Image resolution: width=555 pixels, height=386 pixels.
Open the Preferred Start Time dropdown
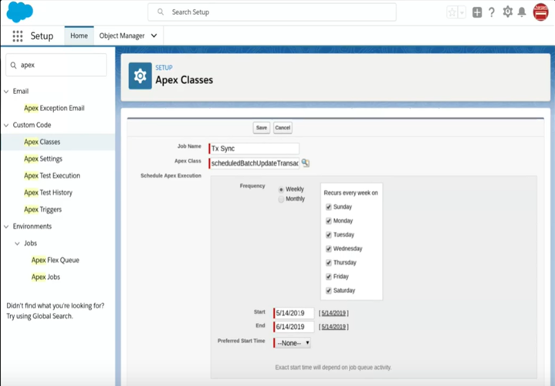(293, 343)
